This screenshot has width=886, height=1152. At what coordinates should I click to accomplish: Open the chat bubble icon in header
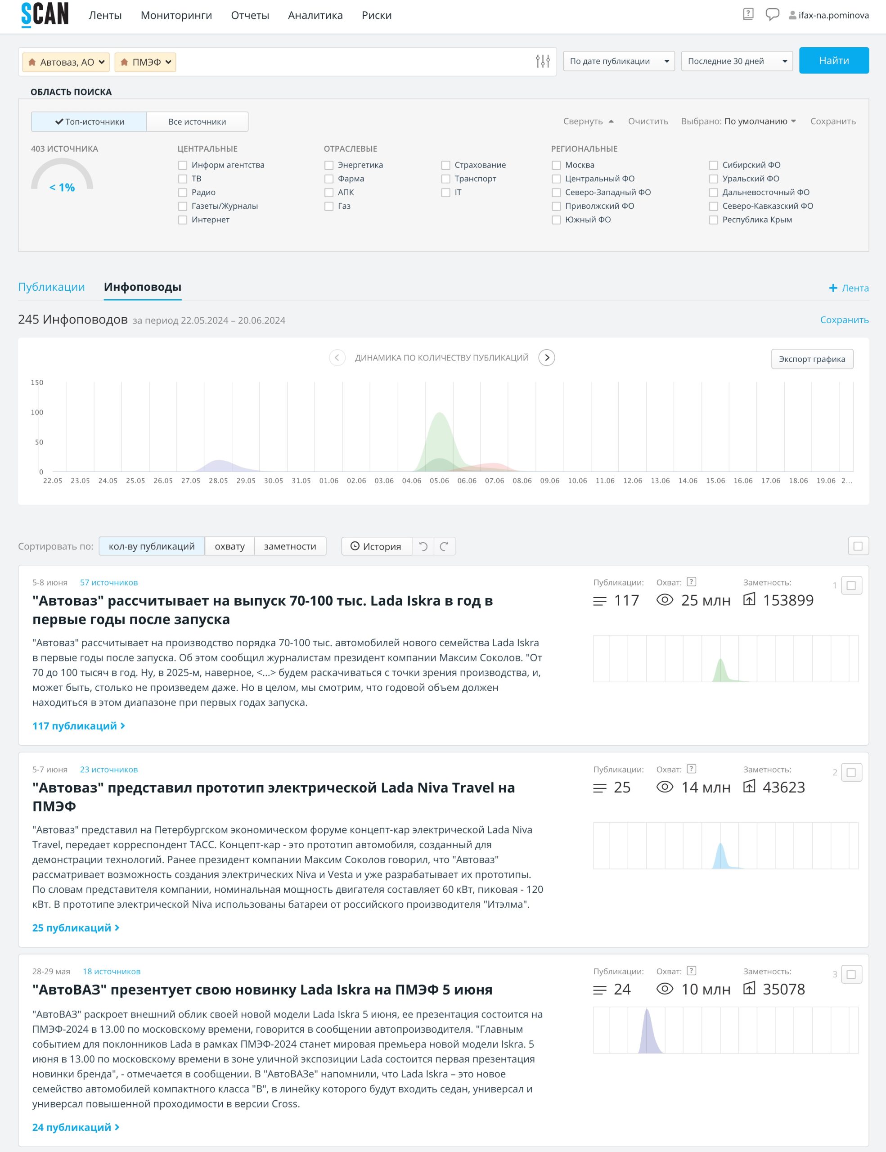click(x=772, y=15)
